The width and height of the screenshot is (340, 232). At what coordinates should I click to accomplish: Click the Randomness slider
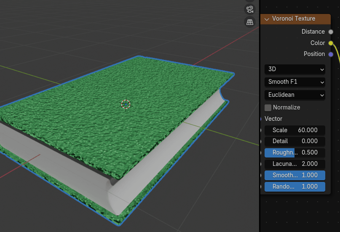295,187
